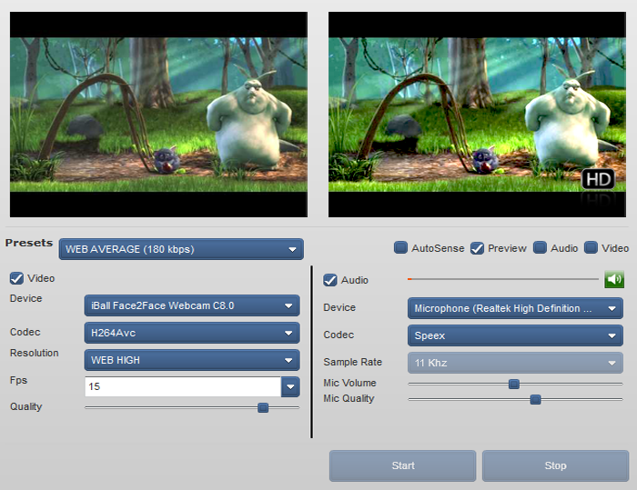Open the Sample Rate 11 Khz dropdown
The image size is (637, 490).
click(x=515, y=363)
